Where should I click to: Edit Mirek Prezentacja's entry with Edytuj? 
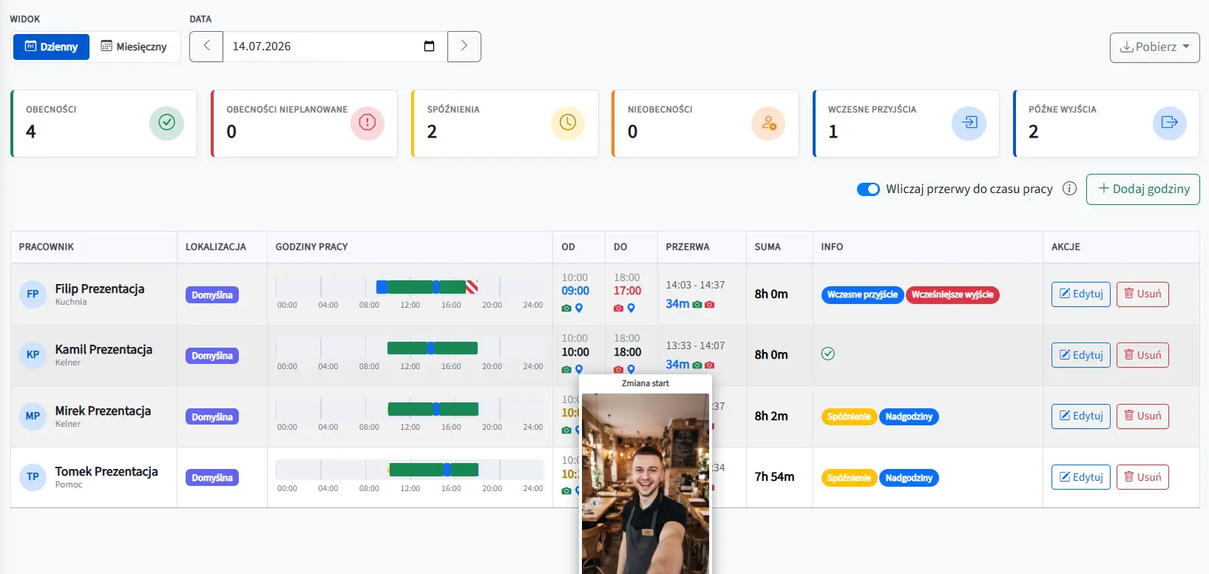coord(1081,416)
